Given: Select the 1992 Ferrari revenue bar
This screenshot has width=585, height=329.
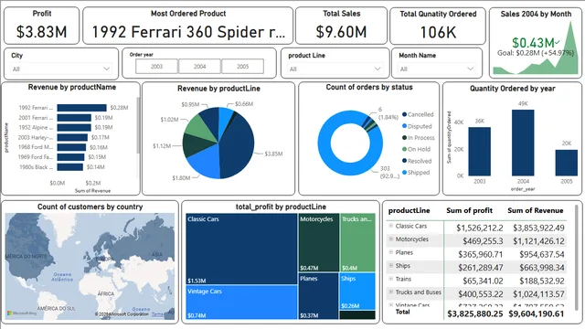Looking at the screenshot, I should (81, 108).
